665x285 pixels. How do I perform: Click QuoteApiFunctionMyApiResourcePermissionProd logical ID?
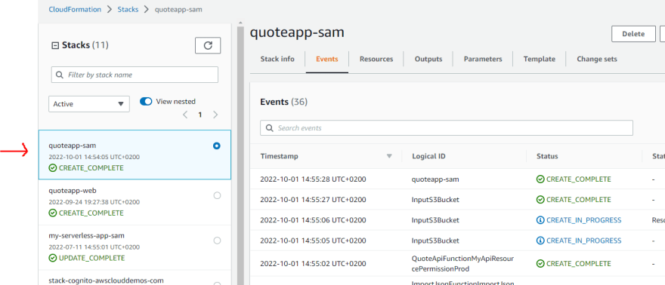pyautogui.click(x=462, y=264)
